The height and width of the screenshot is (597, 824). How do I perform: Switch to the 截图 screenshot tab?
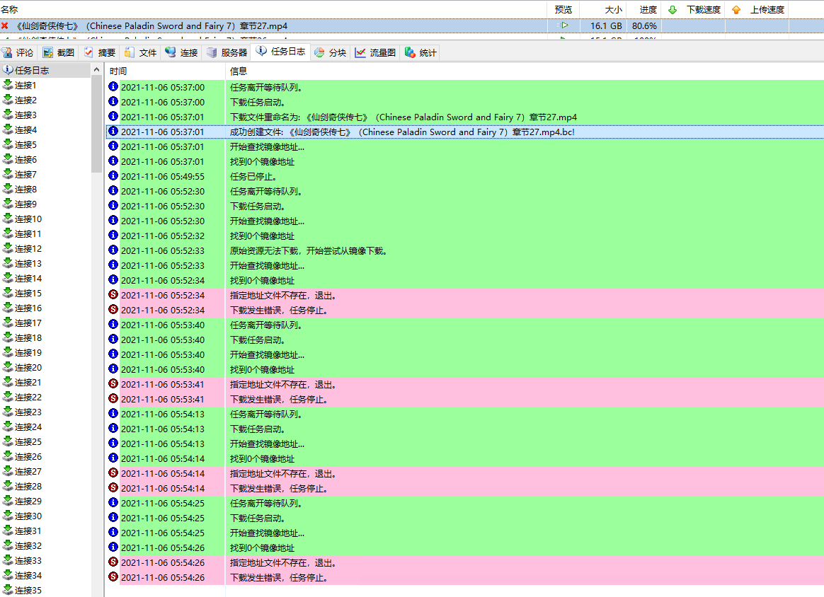coord(59,52)
